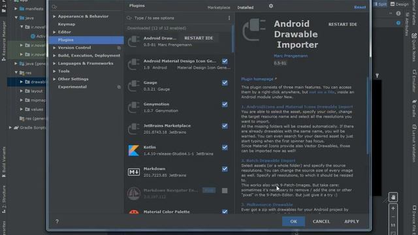Viewport: 418px width, 235px height.
Task: Select the Gauge plugin icon
Action: 133,86
